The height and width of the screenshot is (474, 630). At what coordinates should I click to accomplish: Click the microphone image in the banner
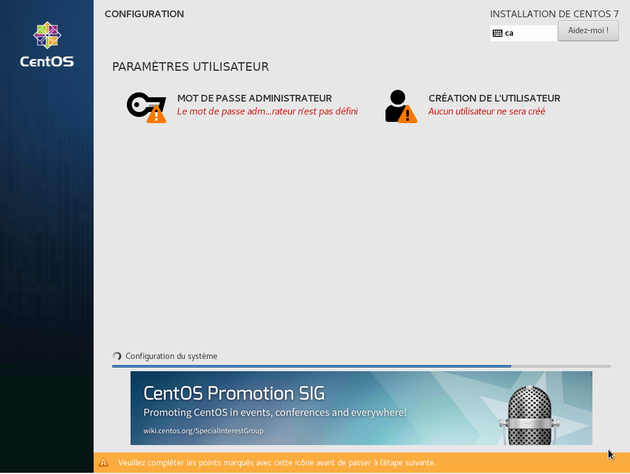[x=529, y=415]
